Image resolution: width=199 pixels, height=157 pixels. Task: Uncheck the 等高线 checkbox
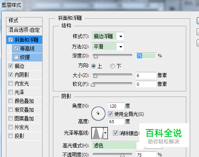16,48
